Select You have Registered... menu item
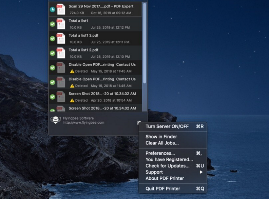269x199 pixels. (173, 160)
